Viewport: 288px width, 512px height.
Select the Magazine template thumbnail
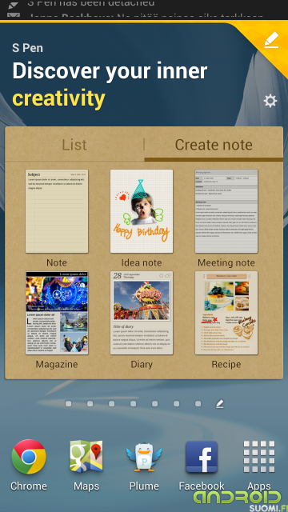(57, 313)
